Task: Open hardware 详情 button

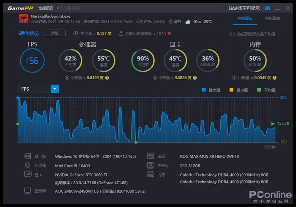Action: [x=55, y=33]
